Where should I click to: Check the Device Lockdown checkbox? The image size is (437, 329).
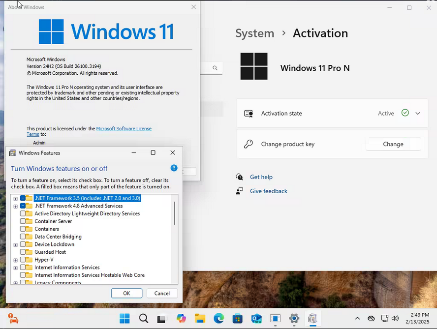coord(23,244)
